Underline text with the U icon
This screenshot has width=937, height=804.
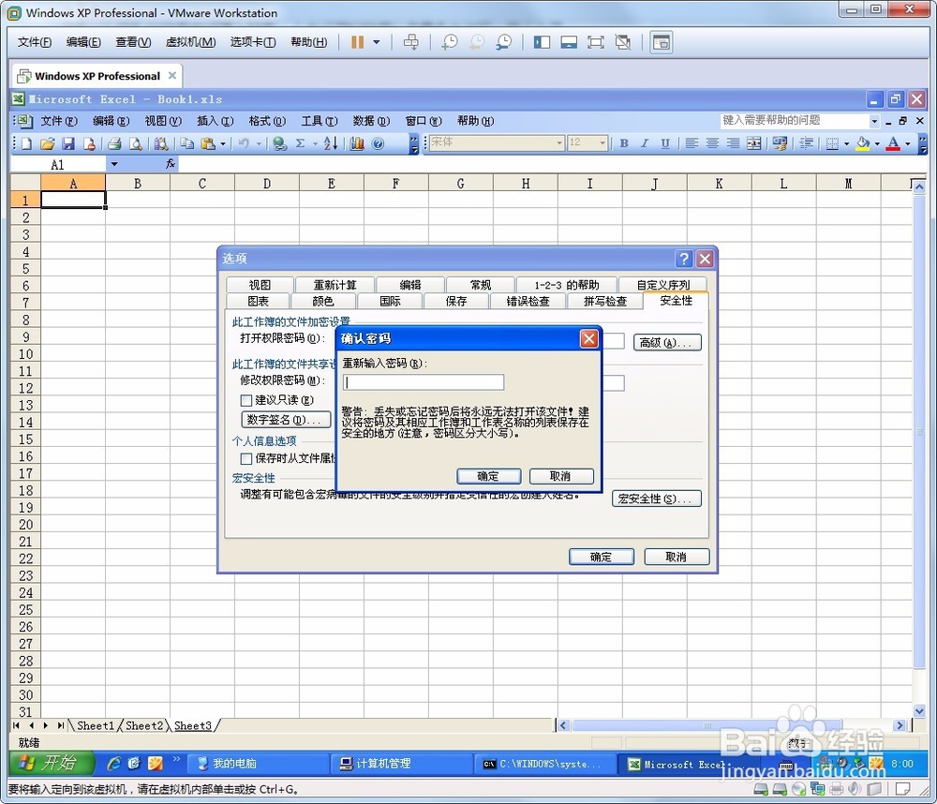pos(665,143)
